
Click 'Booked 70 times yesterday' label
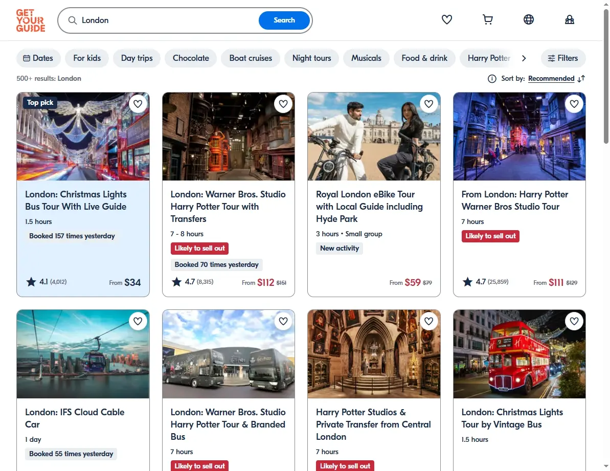point(216,265)
